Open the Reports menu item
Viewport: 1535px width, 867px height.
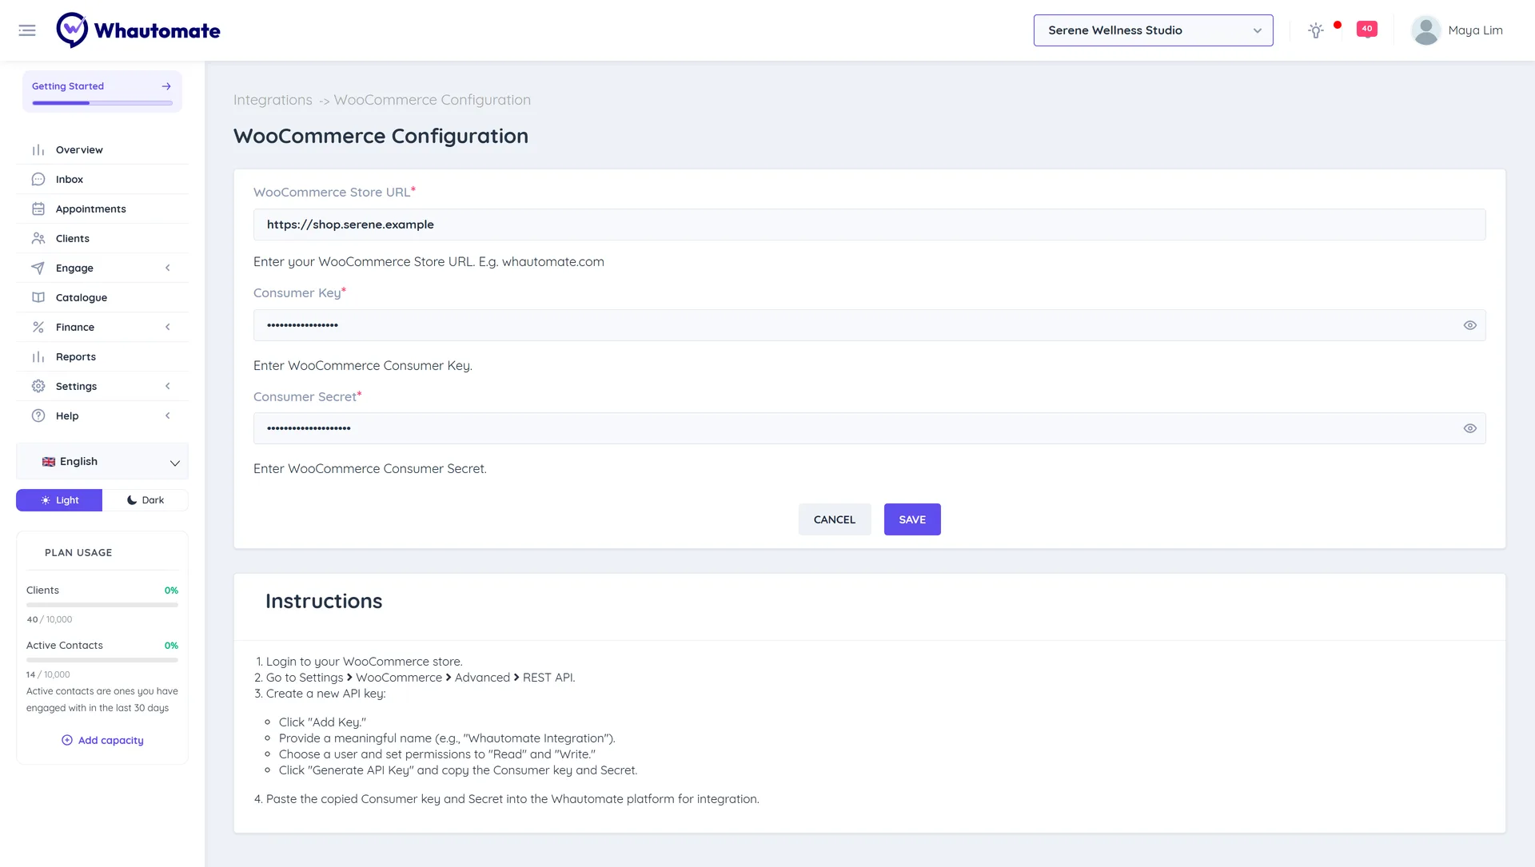click(x=102, y=357)
